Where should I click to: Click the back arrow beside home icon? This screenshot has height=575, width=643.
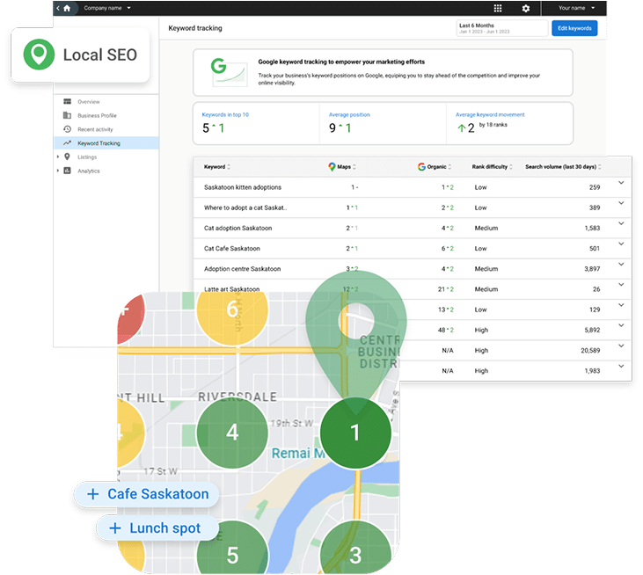click(58, 8)
